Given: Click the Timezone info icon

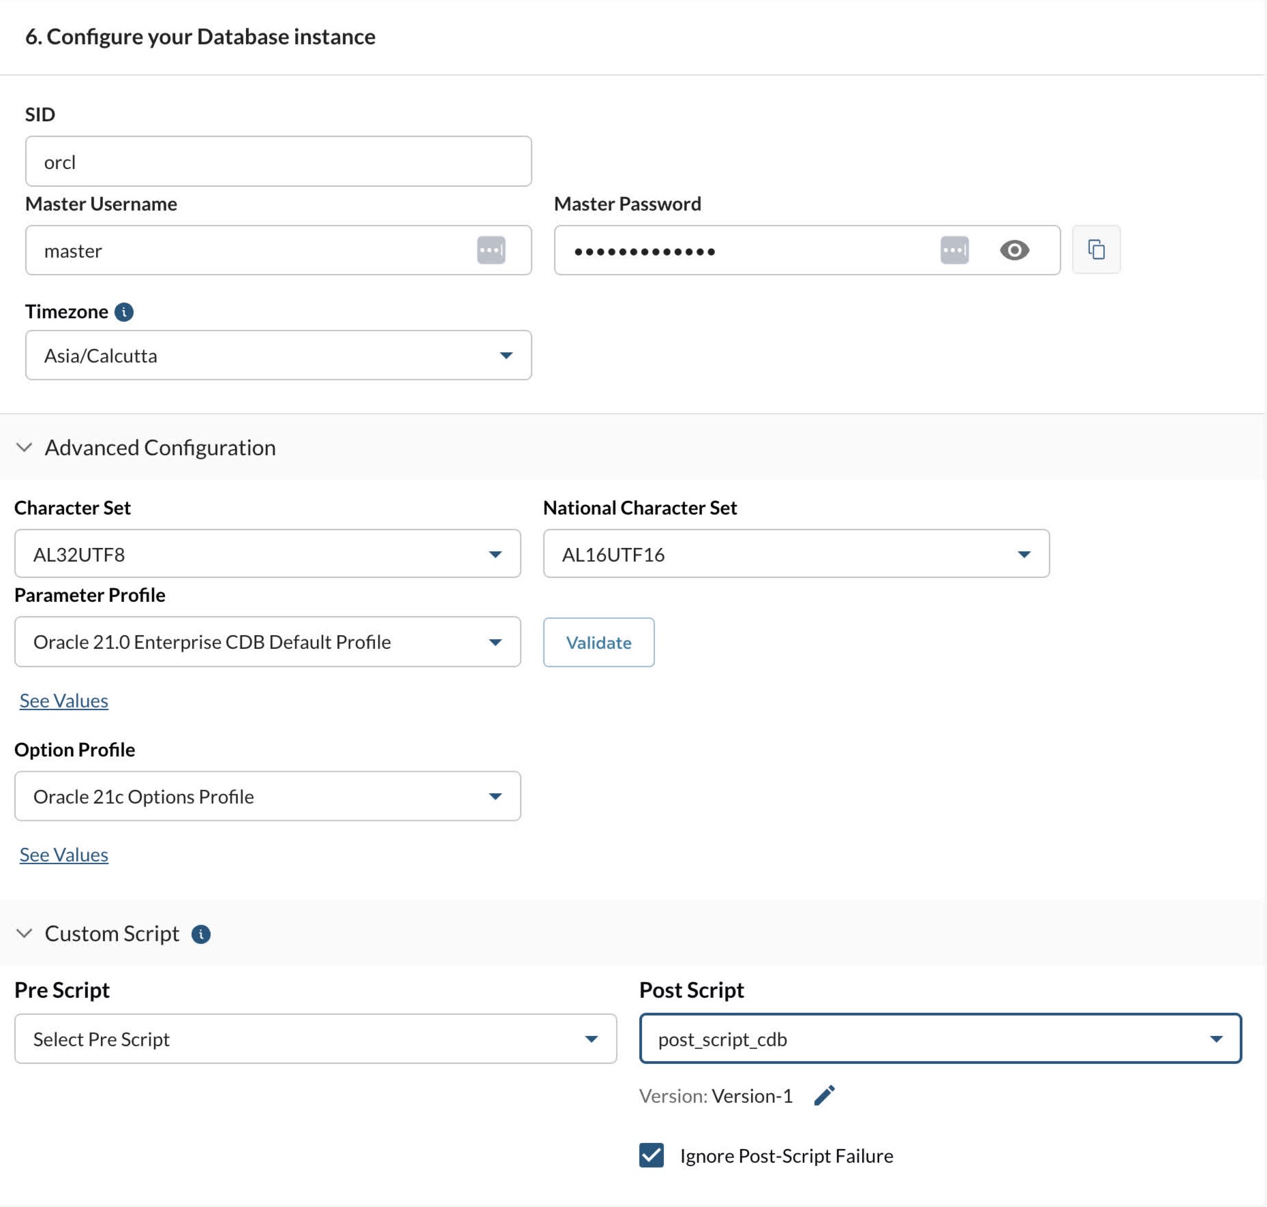Looking at the screenshot, I should click(x=124, y=312).
